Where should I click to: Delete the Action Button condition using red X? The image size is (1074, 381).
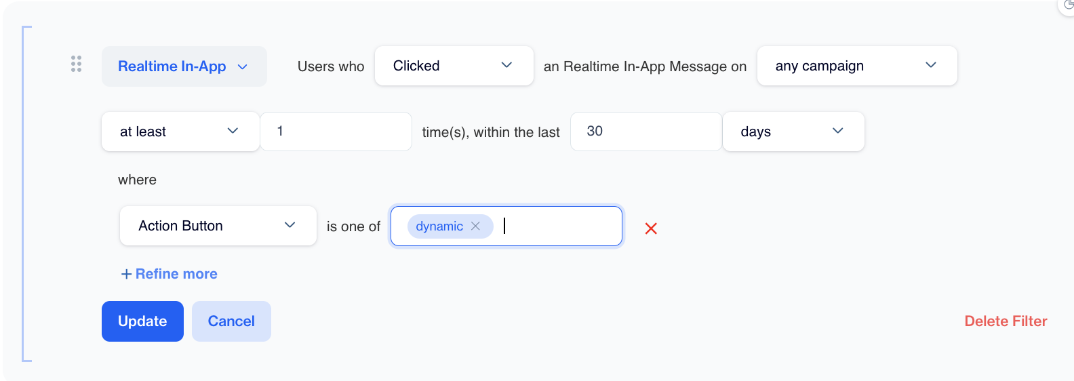point(651,228)
